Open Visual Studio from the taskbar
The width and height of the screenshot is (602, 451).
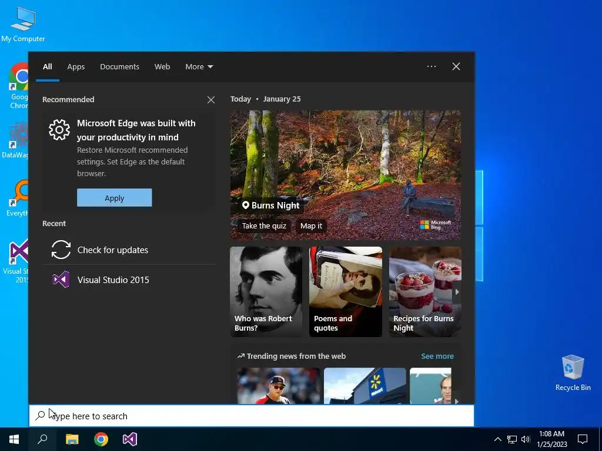pos(130,439)
